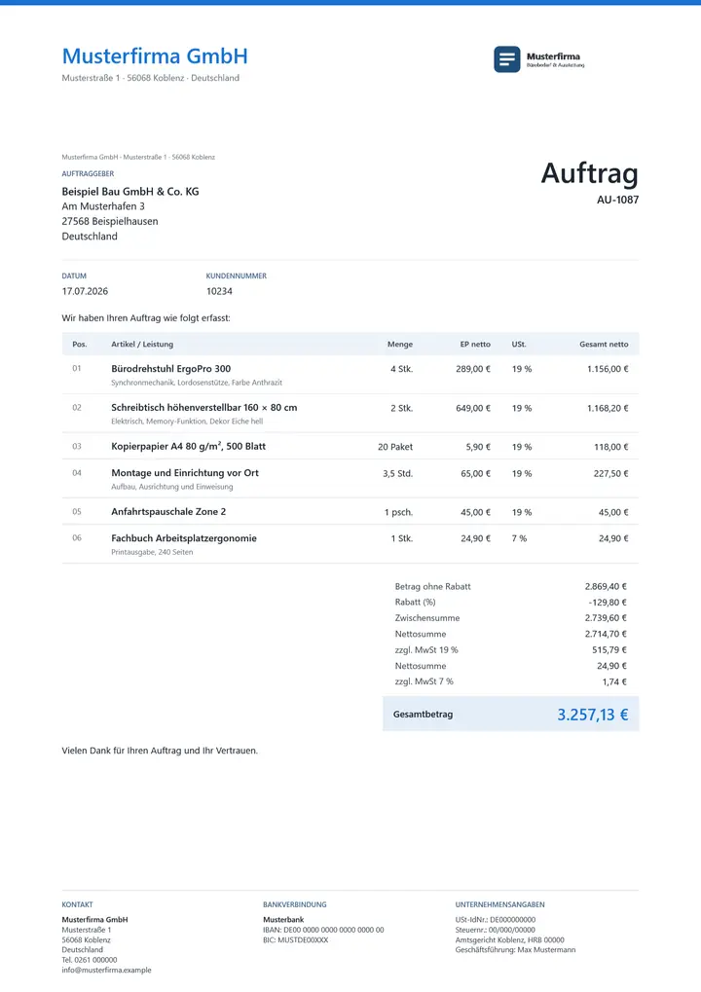
Task: Click Steuernr. 00/000/00000
Action: pyautogui.click(x=496, y=930)
